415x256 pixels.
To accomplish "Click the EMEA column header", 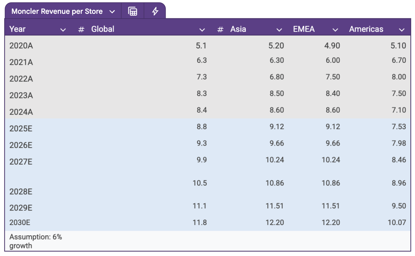I will coord(304,29).
